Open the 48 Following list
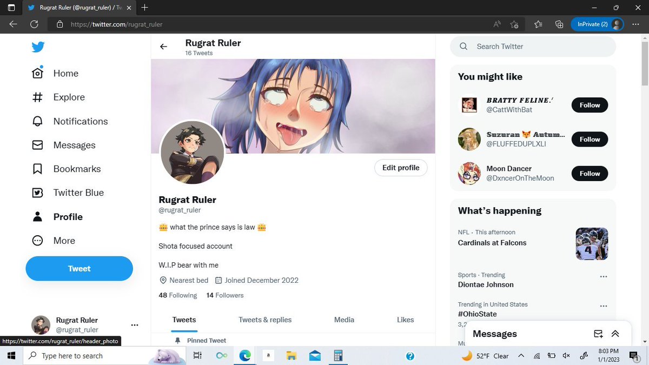This screenshot has height=365, width=649. (178, 295)
